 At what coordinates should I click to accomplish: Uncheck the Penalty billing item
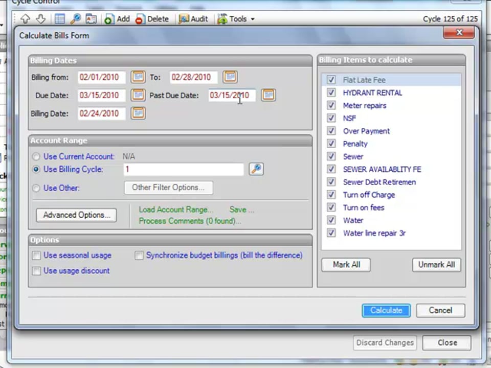(331, 144)
